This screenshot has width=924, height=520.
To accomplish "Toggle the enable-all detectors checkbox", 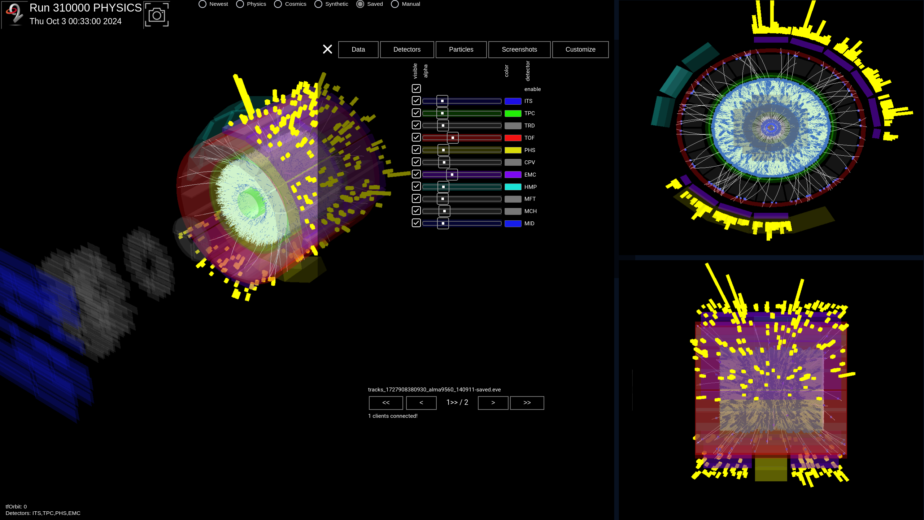I will (x=416, y=88).
